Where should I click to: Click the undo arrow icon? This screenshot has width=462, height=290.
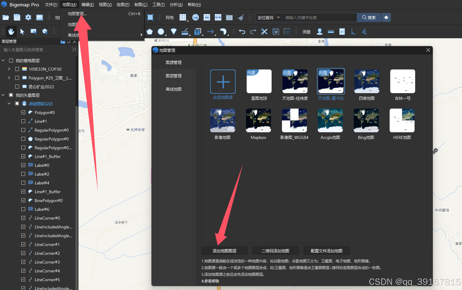coord(242,32)
